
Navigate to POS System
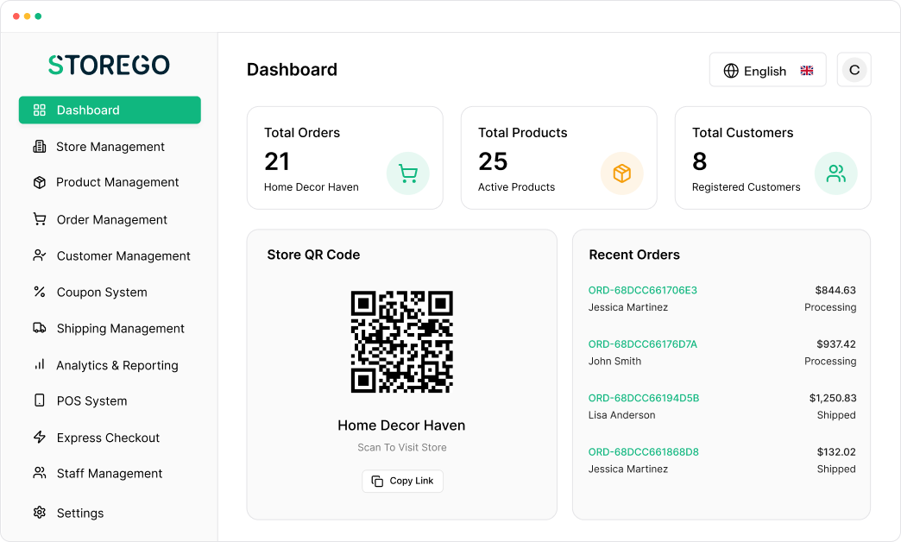pyautogui.click(x=110, y=400)
